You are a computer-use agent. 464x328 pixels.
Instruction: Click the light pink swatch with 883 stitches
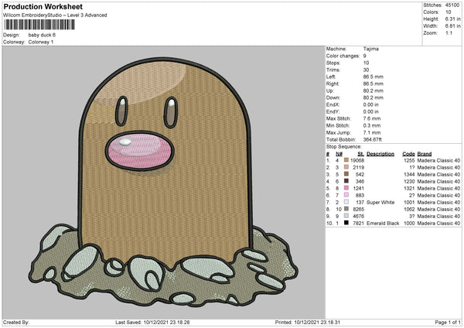click(346, 195)
